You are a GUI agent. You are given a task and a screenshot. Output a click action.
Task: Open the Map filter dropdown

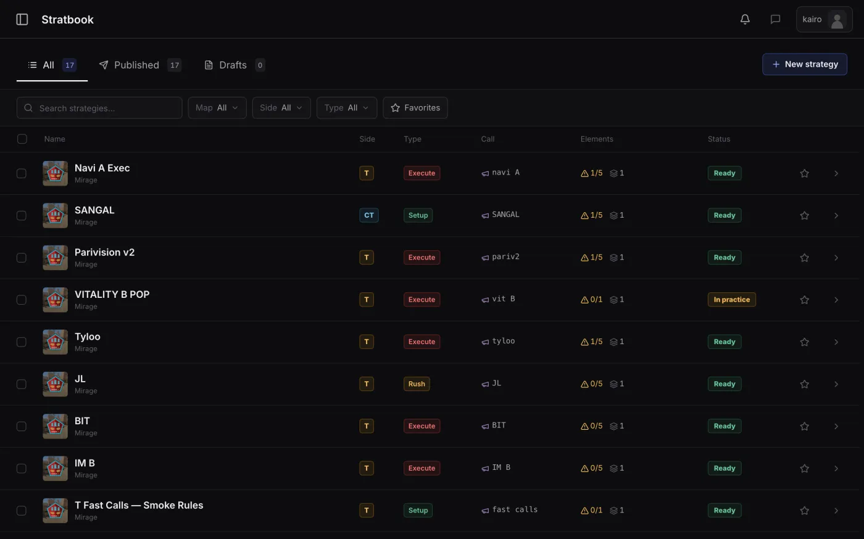217,108
